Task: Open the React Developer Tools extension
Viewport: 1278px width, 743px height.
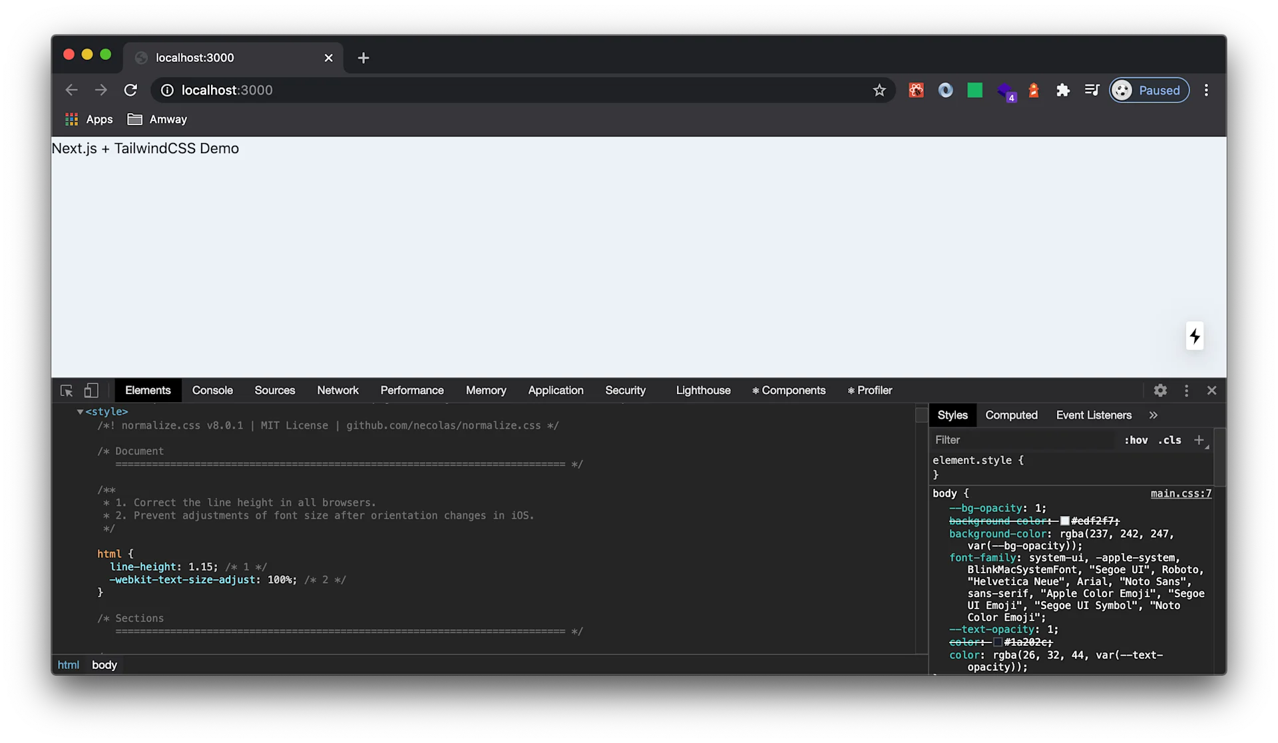Action: (917, 90)
